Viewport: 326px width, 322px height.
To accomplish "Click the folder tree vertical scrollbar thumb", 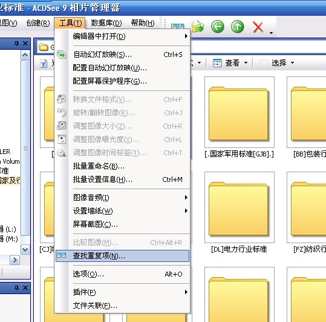I will [25, 148].
